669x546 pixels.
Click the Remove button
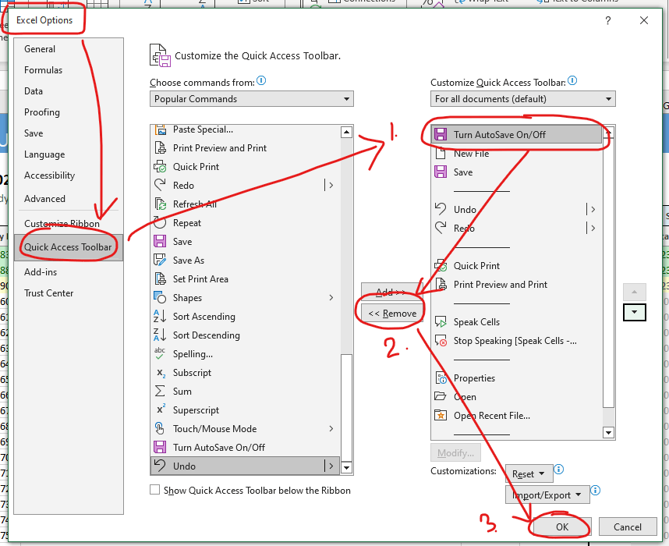click(x=392, y=314)
